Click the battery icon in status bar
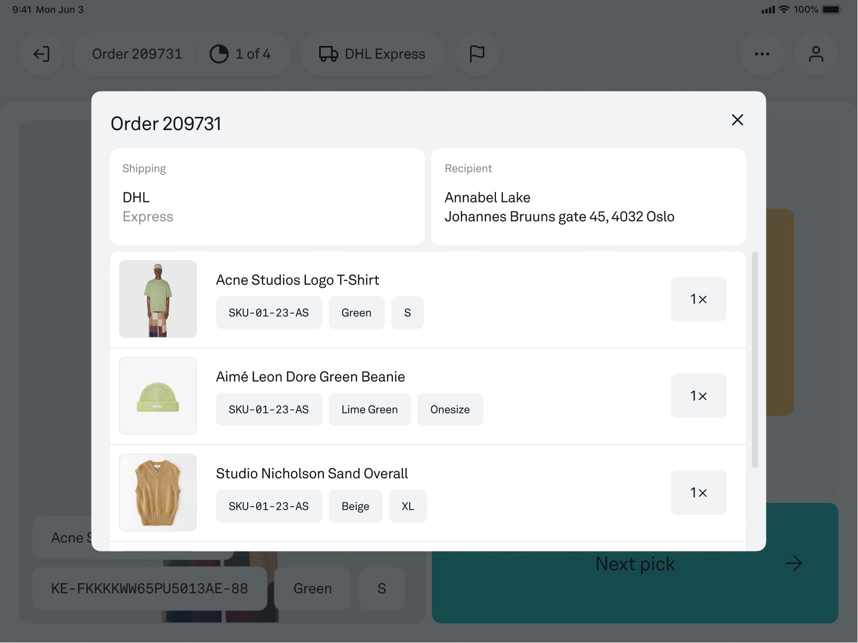 click(832, 10)
